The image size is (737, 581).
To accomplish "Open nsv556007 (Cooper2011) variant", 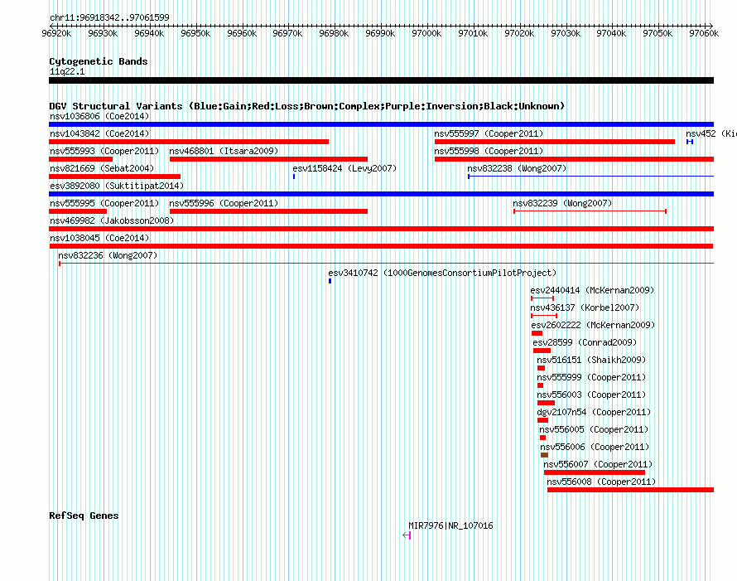I will point(598,464).
